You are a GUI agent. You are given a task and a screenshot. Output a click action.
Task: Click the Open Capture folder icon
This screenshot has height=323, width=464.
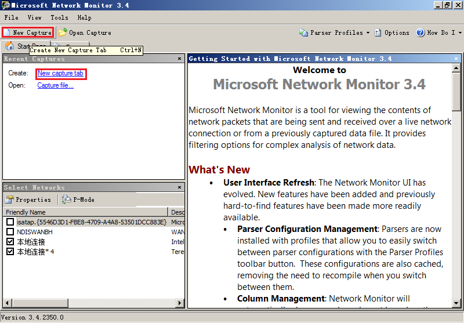(x=62, y=32)
